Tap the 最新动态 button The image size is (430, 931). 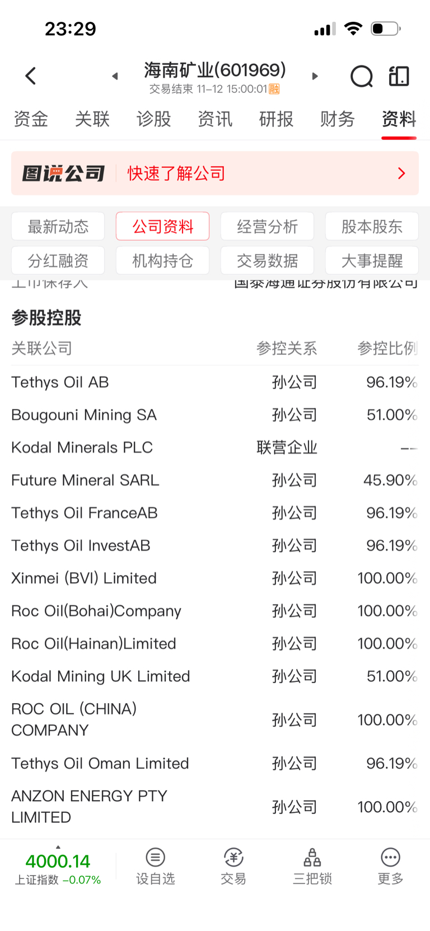[58, 227]
